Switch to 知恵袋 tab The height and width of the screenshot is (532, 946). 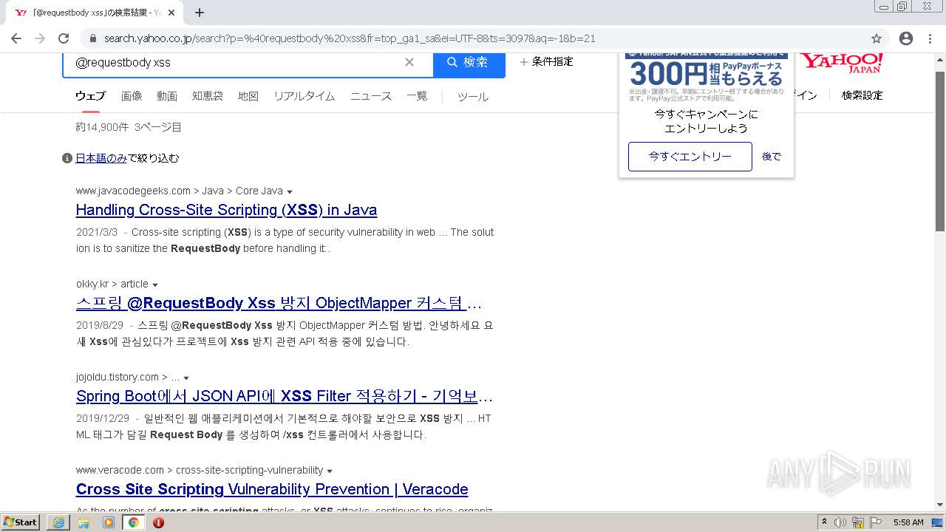tap(208, 96)
